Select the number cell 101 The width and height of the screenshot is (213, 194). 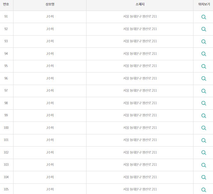[6, 140]
